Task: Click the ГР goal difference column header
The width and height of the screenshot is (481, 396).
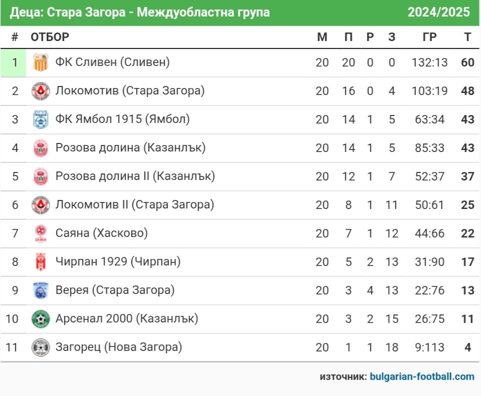Action: (x=429, y=37)
